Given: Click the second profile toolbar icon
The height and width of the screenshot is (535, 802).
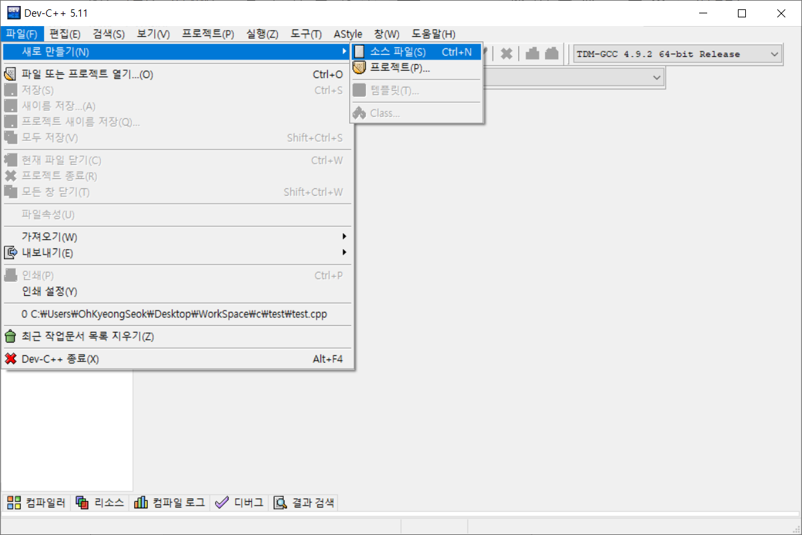Looking at the screenshot, I should pos(551,54).
